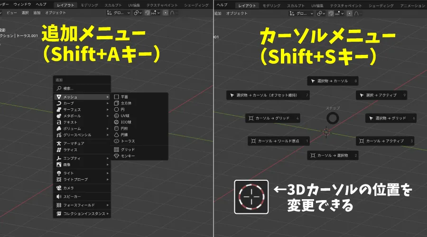This screenshot has height=237, width=427.
Task: Toggle snapping magnet in left pane header
Action: pos(147,13)
